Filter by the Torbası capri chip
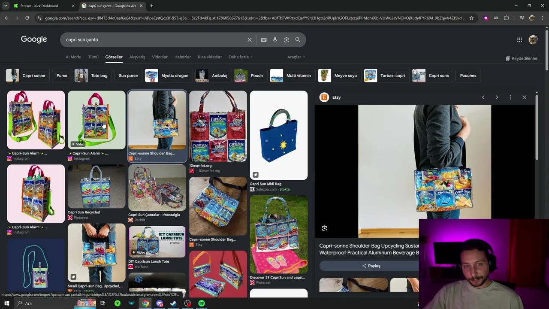 386,76
